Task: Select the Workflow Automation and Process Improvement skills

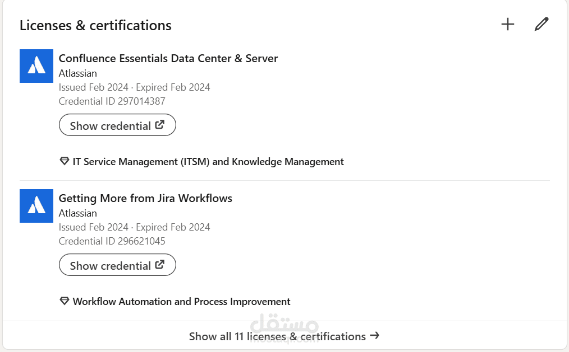Action: click(x=181, y=302)
